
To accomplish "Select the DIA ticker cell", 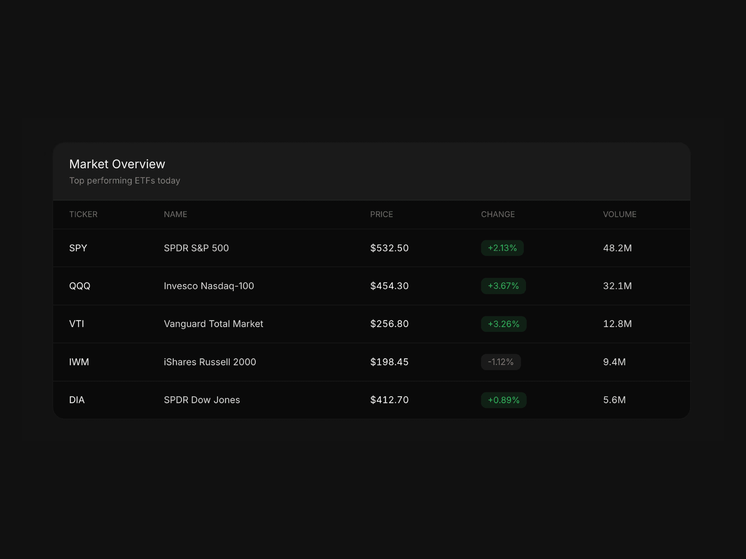I will pyautogui.click(x=77, y=400).
